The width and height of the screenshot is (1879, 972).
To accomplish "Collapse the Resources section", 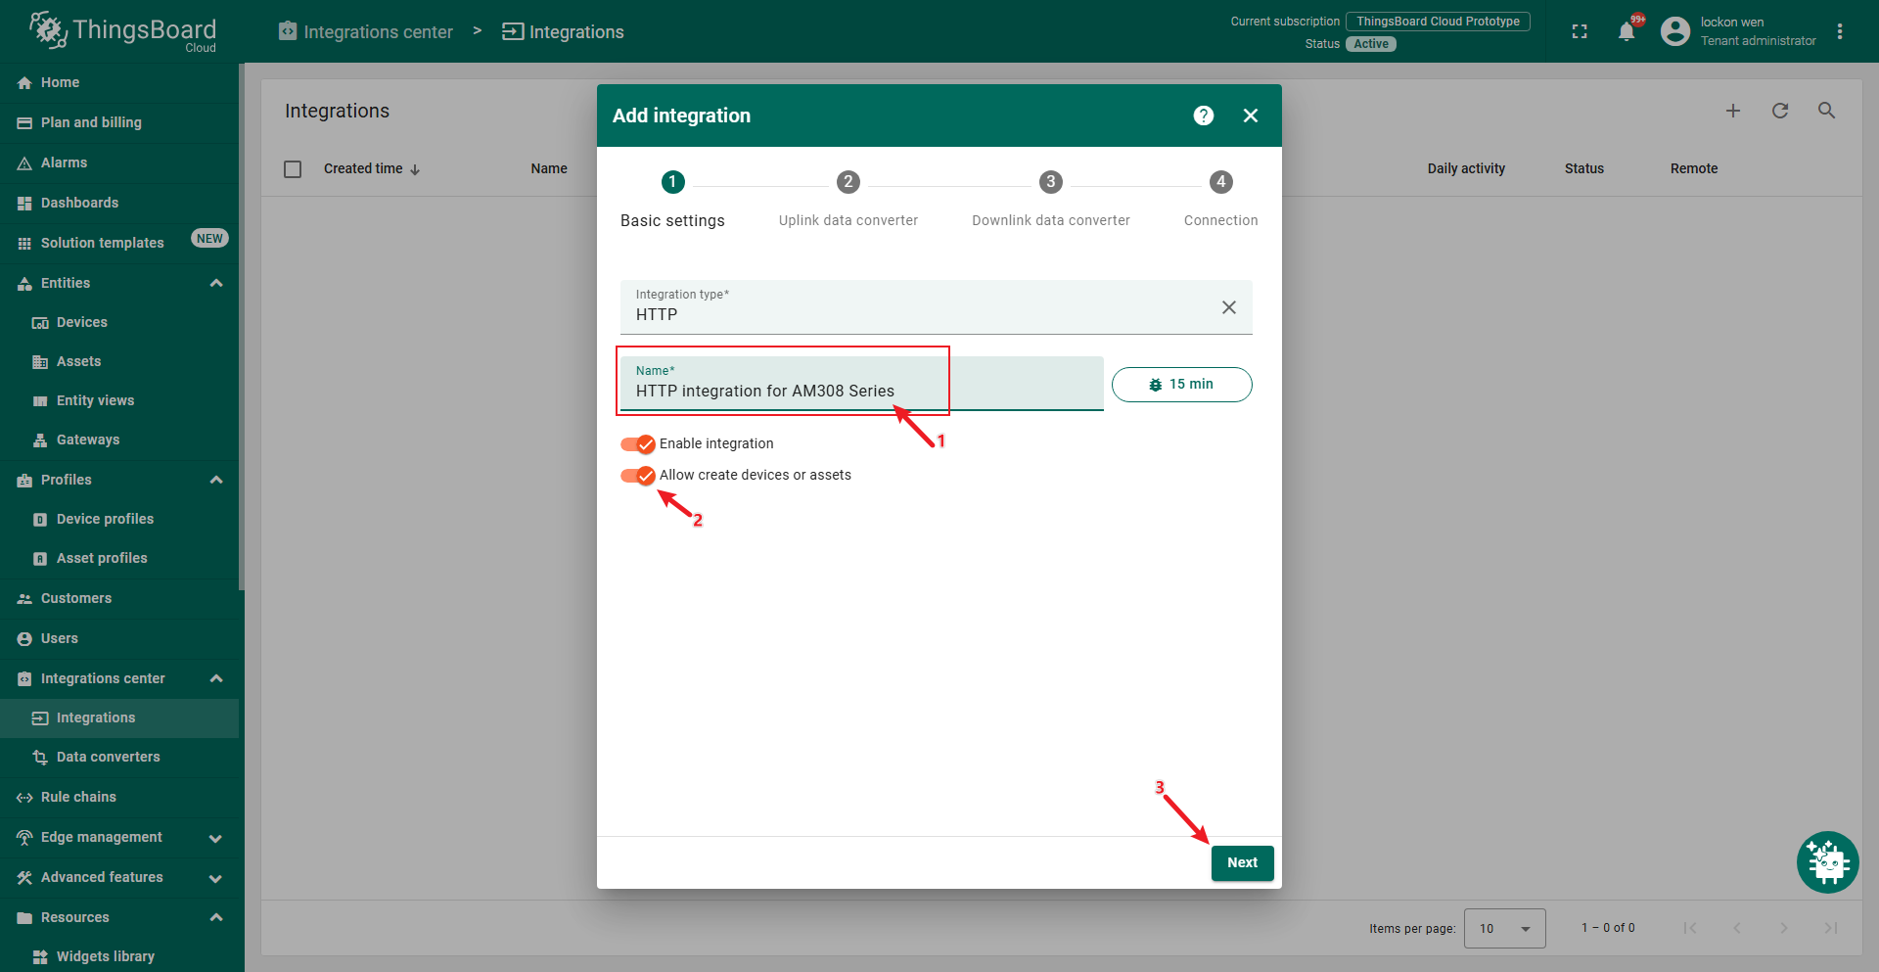I will coord(216,918).
